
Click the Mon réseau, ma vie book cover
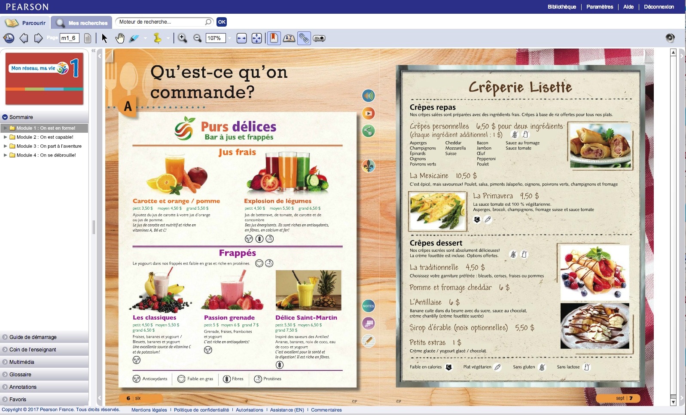pyautogui.click(x=44, y=79)
